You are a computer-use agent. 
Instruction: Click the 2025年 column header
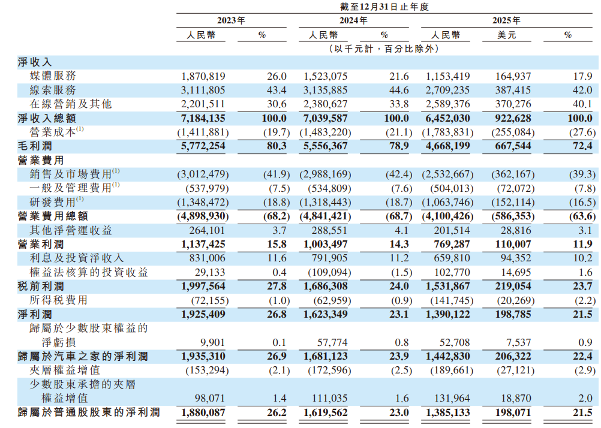click(506, 20)
